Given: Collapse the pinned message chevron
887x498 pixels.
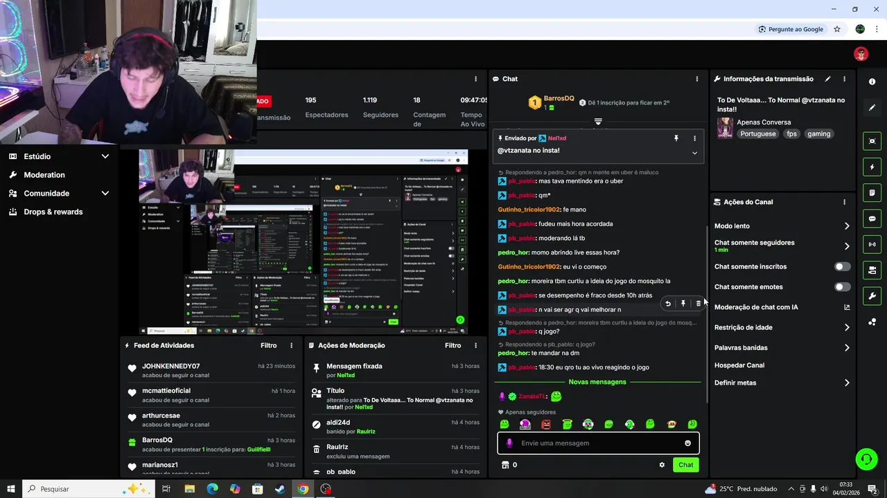Looking at the screenshot, I should point(694,153).
